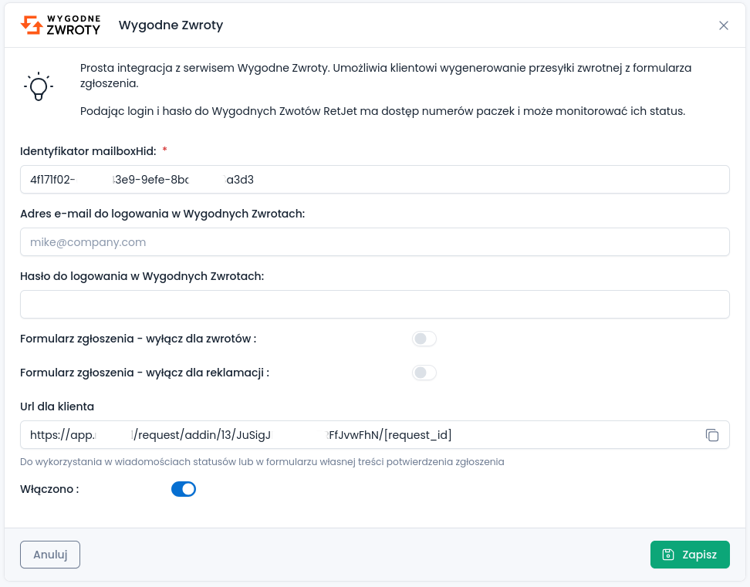Click the Wygodne Zwroty password field
This screenshot has width=750, height=587.
tap(374, 305)
